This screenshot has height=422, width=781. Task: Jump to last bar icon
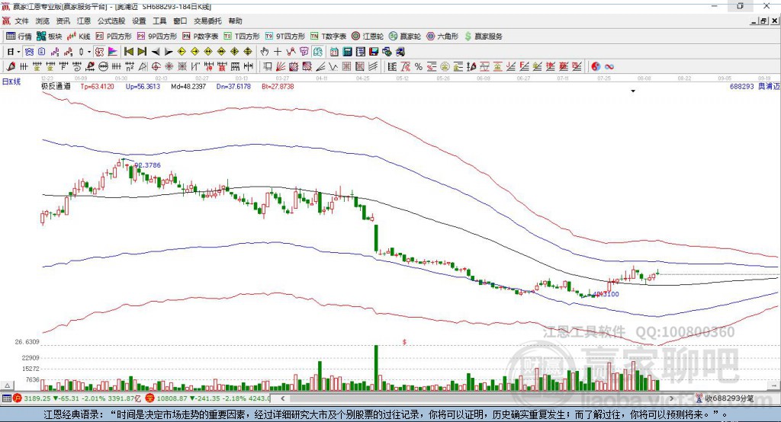click(142, 52)
